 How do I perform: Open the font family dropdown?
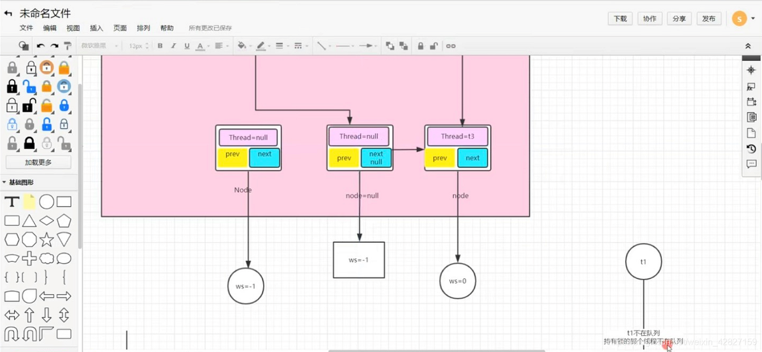(99, 46)
